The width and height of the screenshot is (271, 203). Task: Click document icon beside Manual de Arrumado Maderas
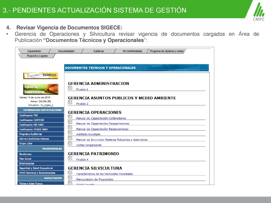pyautogui.click(x=70, y=138)
